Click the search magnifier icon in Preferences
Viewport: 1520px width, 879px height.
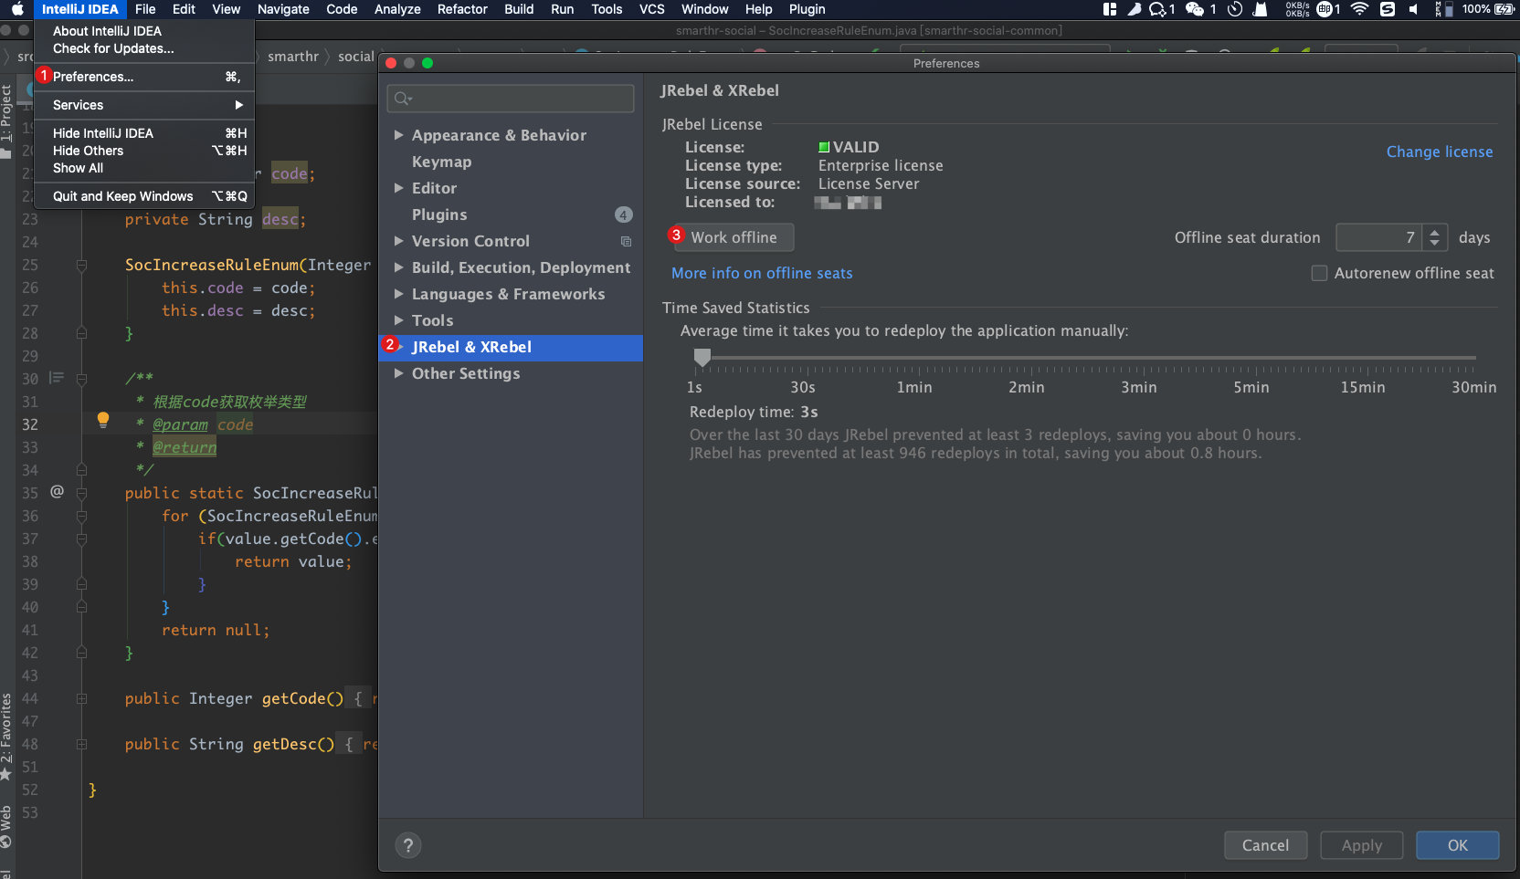(x=403, y=99)
